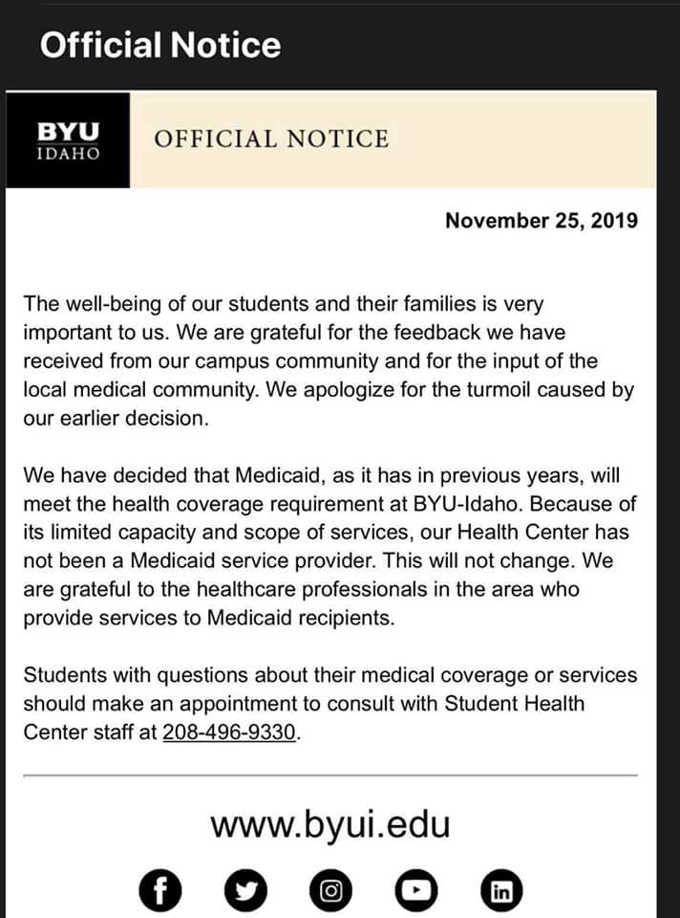680x918 pixels.
Task: Click the paragraph starting 'The well-being'
Action: coord(329,361)
